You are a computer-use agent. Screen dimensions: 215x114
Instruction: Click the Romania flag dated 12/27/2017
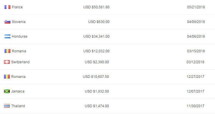click(7, 77)
